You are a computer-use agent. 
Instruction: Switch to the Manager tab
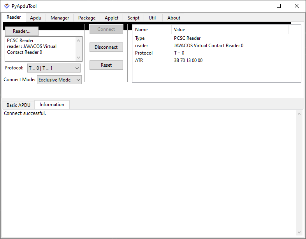point(60,18)
